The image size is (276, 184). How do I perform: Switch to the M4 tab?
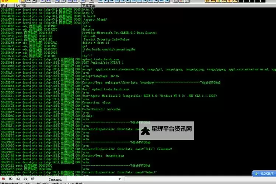tap(25, 179)
